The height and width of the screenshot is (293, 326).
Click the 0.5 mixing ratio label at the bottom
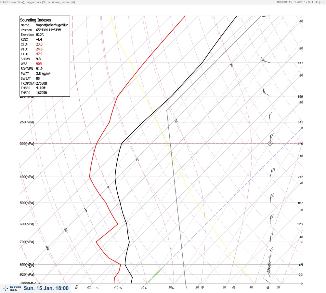coord(76,287)
